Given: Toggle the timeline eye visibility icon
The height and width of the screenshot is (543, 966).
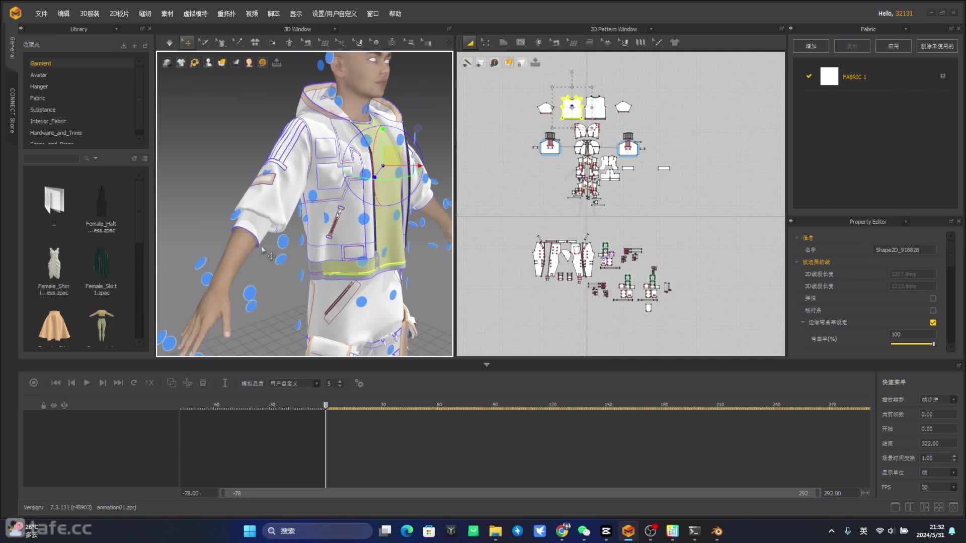Looking at the screenshot, I should coord(54,405).
